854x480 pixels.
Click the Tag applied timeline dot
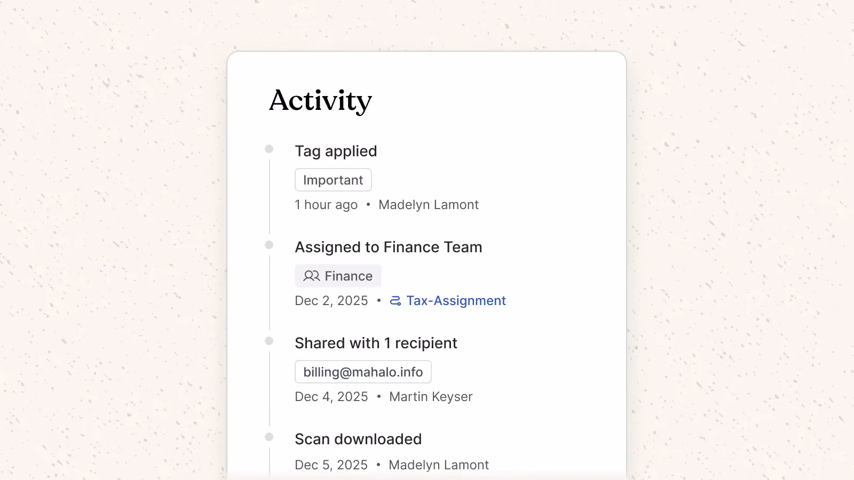coord(269,149)
